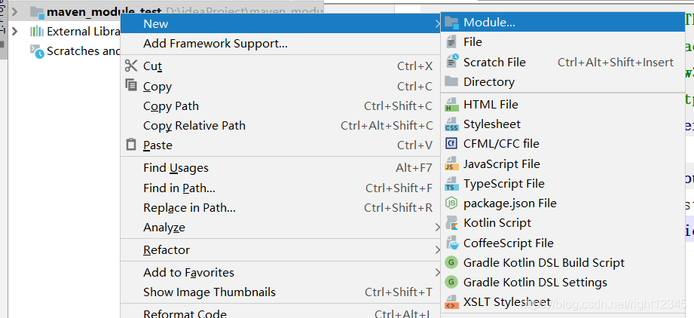Click the Ctrl+Shift+T shortcut text
The image size is (694, 318).
click(399, 292)
